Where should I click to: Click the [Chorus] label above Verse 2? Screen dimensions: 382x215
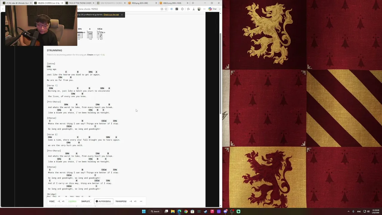pyautogui.click(x=51, y=118)
